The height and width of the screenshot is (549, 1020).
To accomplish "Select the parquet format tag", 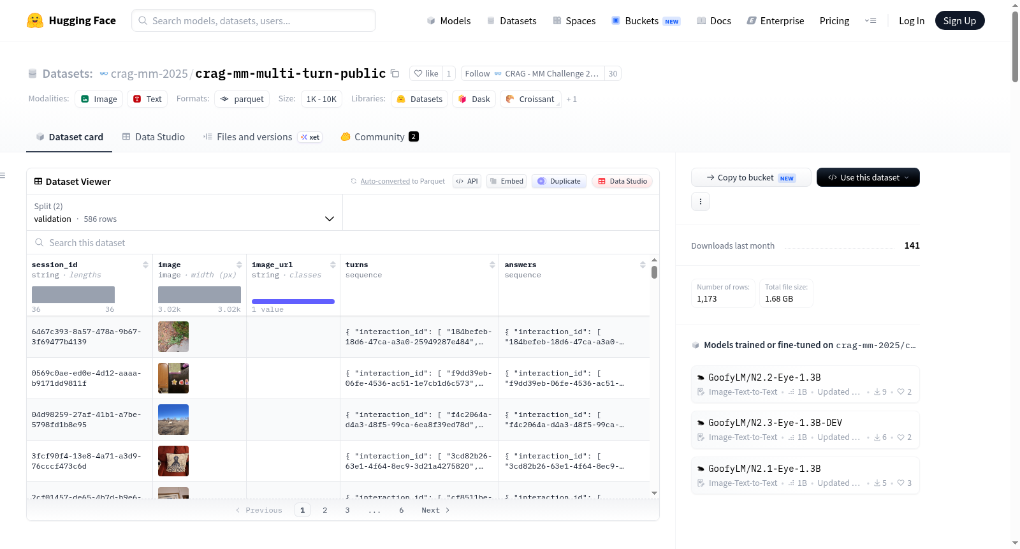I will pyautogui.click(x=242, y=99).
